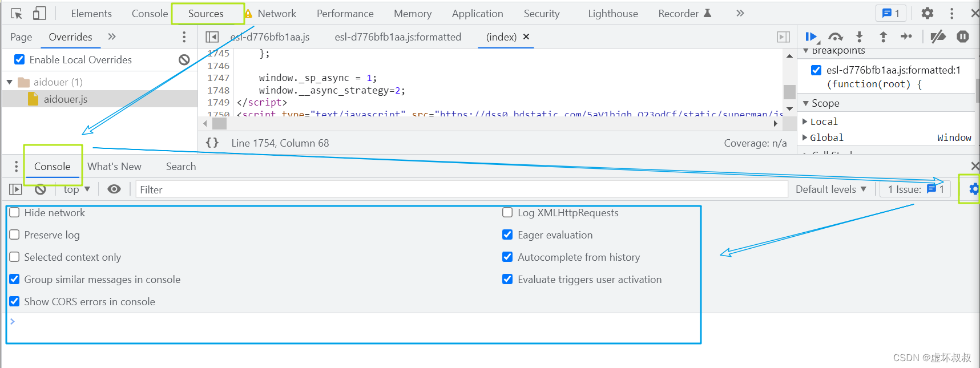Click the 1 Issue button
The image size is (980, 368).
[x=916, y=189]
